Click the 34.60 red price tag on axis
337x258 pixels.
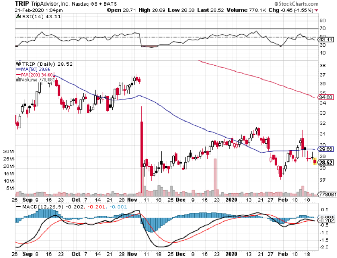point(326,98)
